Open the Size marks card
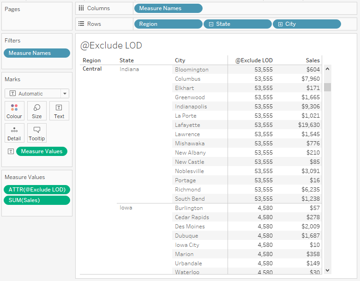The height and width of the screenshot is (281, 360). pyautogui.click(x=37, y=111)
